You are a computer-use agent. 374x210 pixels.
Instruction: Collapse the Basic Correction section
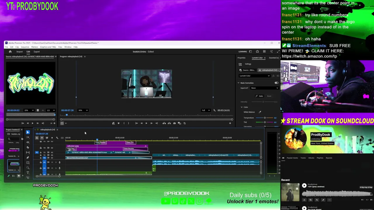pos(238,83)
